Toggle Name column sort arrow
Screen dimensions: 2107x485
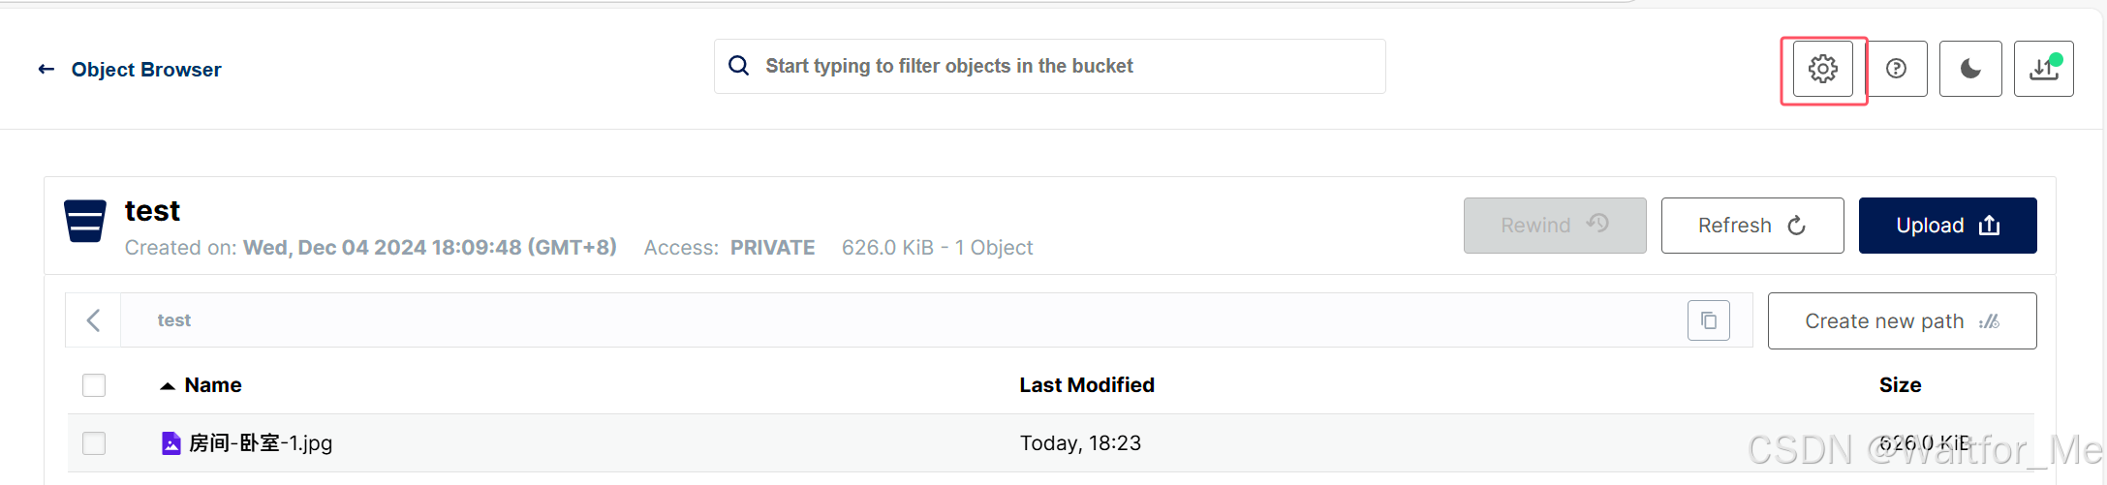point(168,385)
